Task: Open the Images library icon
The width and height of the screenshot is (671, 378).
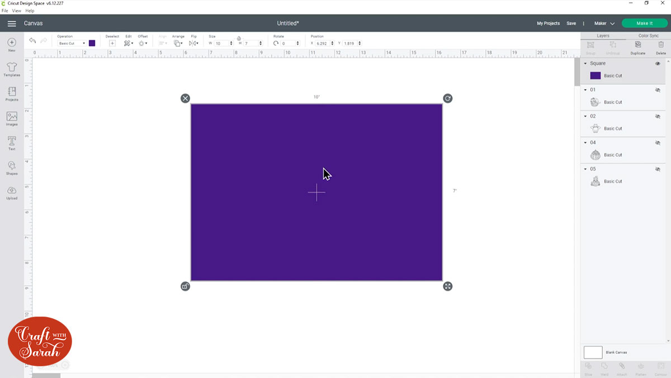Action: (x=12, y=118)
